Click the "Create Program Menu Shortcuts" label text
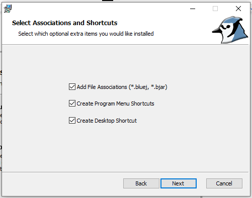 115,104
